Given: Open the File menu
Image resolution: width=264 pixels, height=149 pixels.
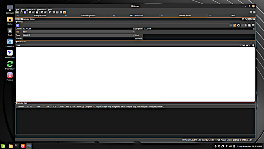Looking at the screenshot, I should tap(17, 9).
